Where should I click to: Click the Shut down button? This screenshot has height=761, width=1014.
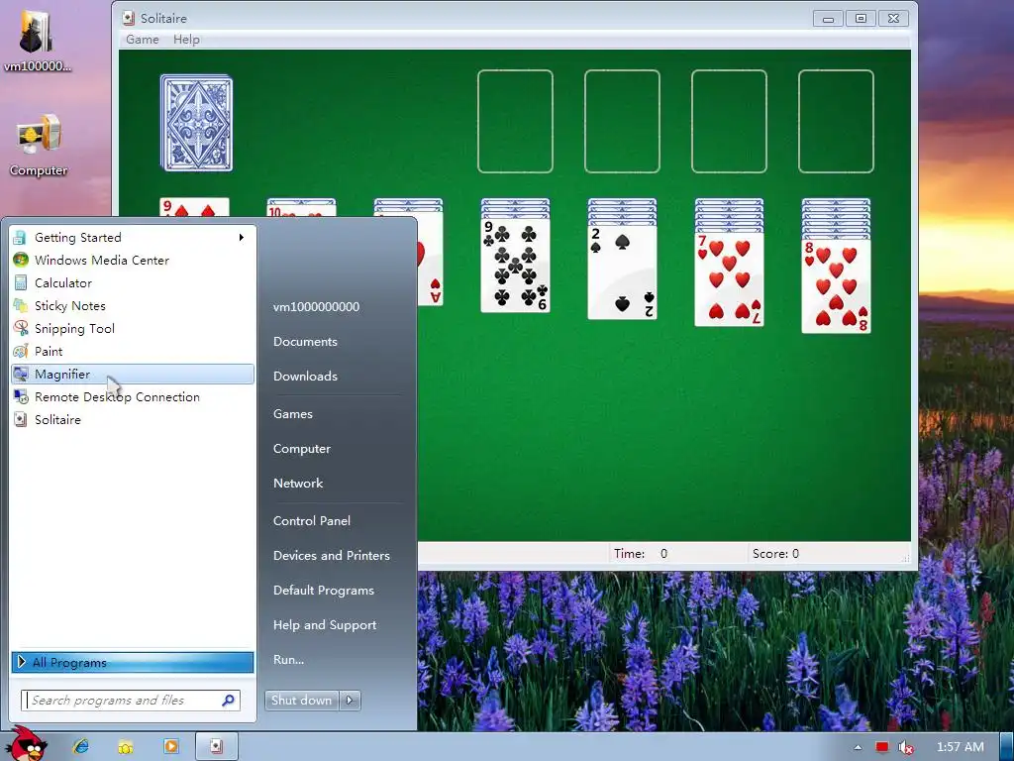(x=302, y=701)
